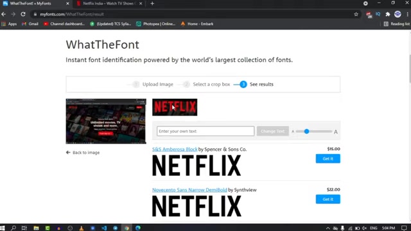This screenshot has width=411, height=231.
Task: Click the small A size label
Action: pyautogui.click(x=293, y=132)
